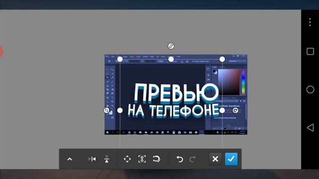Select the four-arrow move transform icon
The width and height of the screenshot is (319, 179).
click(128, 159)
